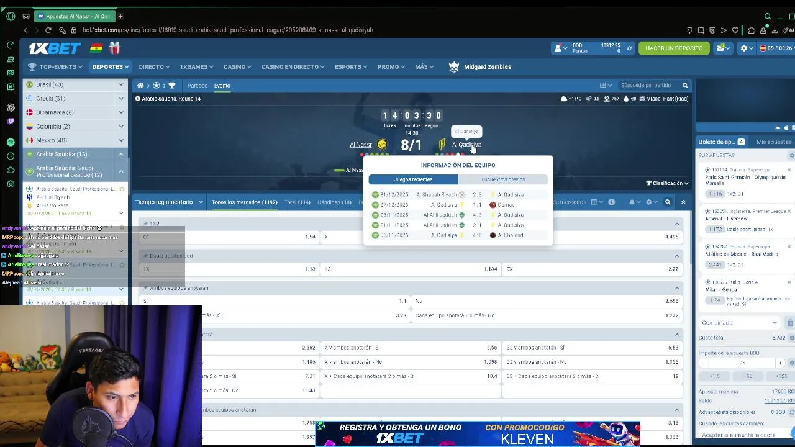
Task: Open the gift box promotions icon
Action: [114, 48]
